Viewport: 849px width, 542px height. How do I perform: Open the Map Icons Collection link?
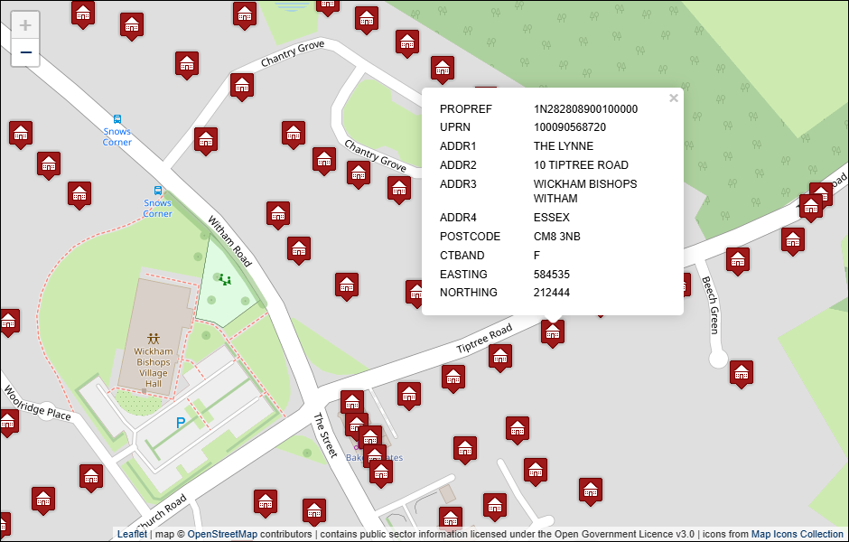pyautogui.click(x=797, y=534)
